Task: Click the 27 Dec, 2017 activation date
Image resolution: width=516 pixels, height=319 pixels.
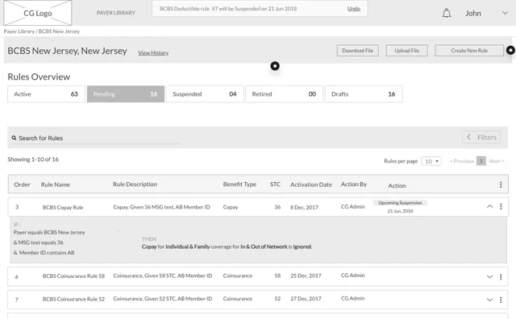Action: [306, 299]
